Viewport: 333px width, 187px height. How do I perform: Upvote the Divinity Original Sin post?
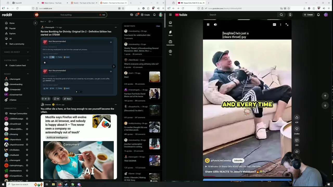click(43, 99)
